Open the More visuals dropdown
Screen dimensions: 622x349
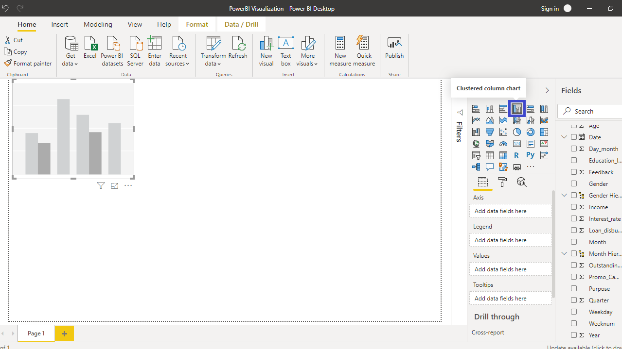pyautogui.click(x=308, y=51)
